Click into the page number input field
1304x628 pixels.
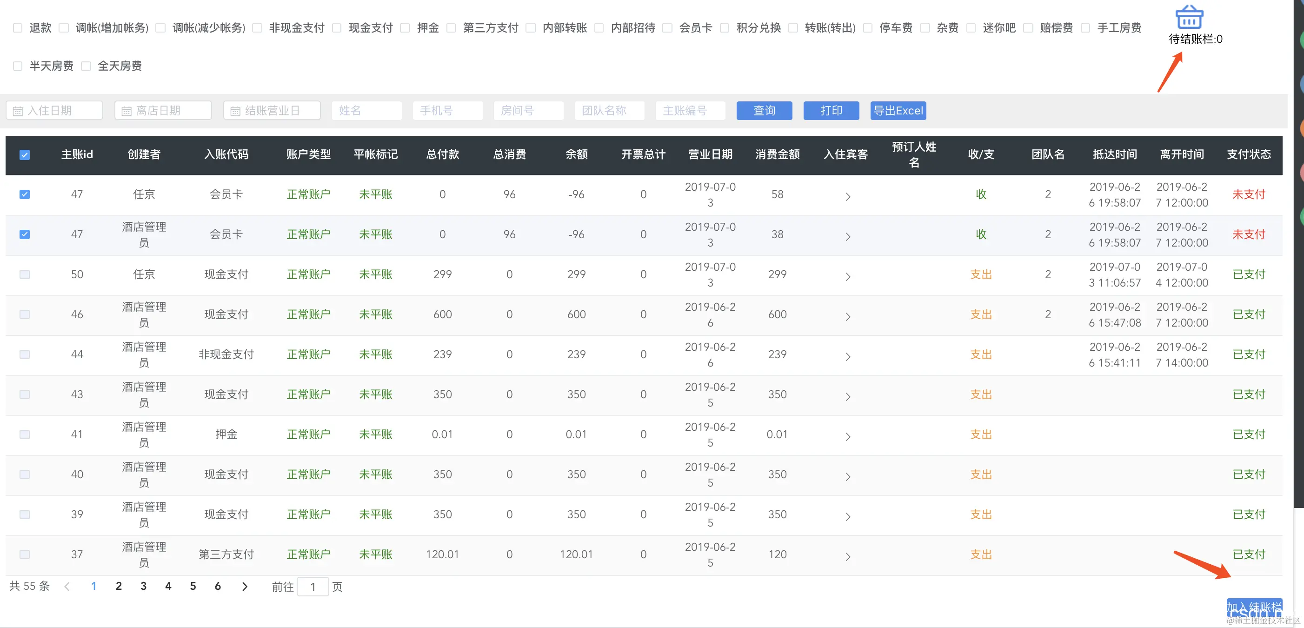coord(313,587)
